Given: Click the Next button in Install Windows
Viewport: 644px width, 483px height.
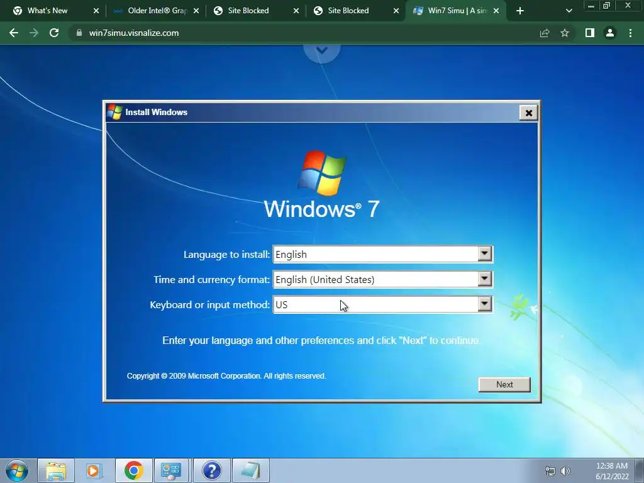Looking at the screenshot, I should [504, 384].
